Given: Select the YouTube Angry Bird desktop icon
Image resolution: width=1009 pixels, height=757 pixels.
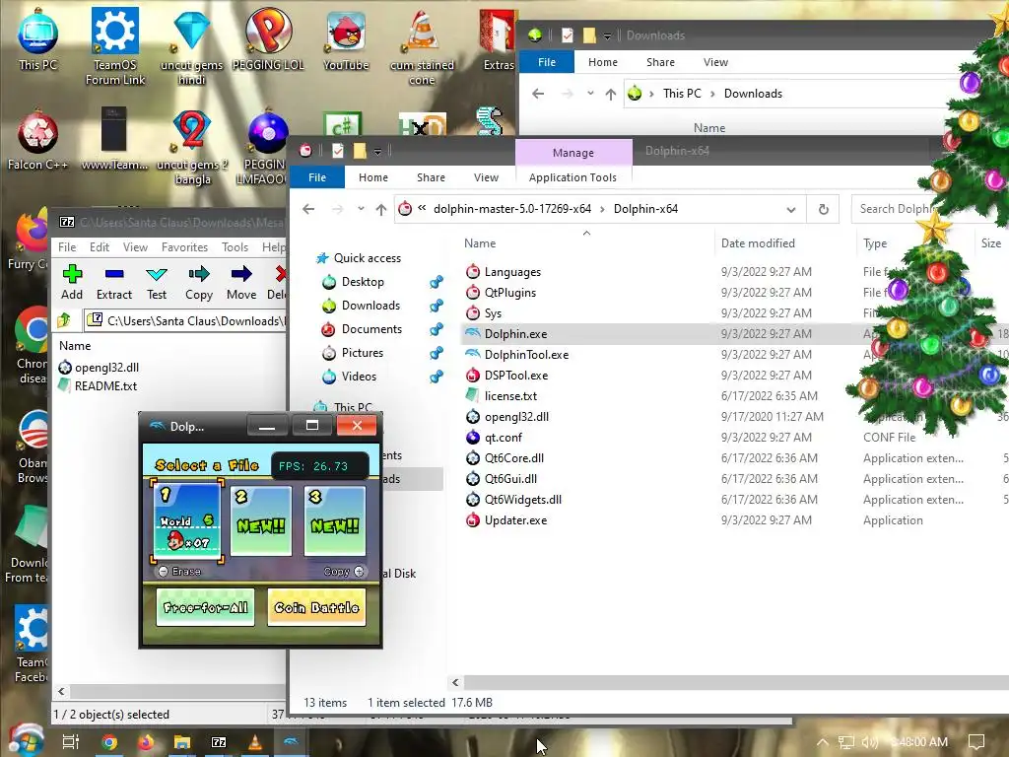Looking at the screenshot, I should coord(346,38).
